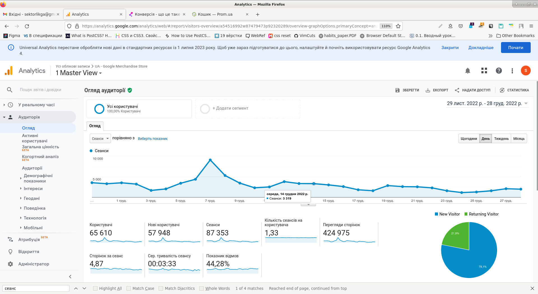Open the Administrator gear icon
Screen dimensions: 538x294
(x=10, y=264)
